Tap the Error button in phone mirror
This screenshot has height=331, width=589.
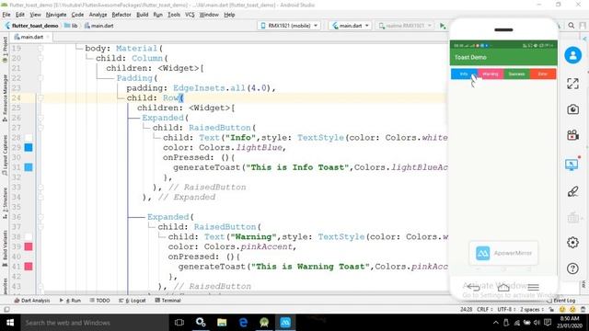click(543, 74)
